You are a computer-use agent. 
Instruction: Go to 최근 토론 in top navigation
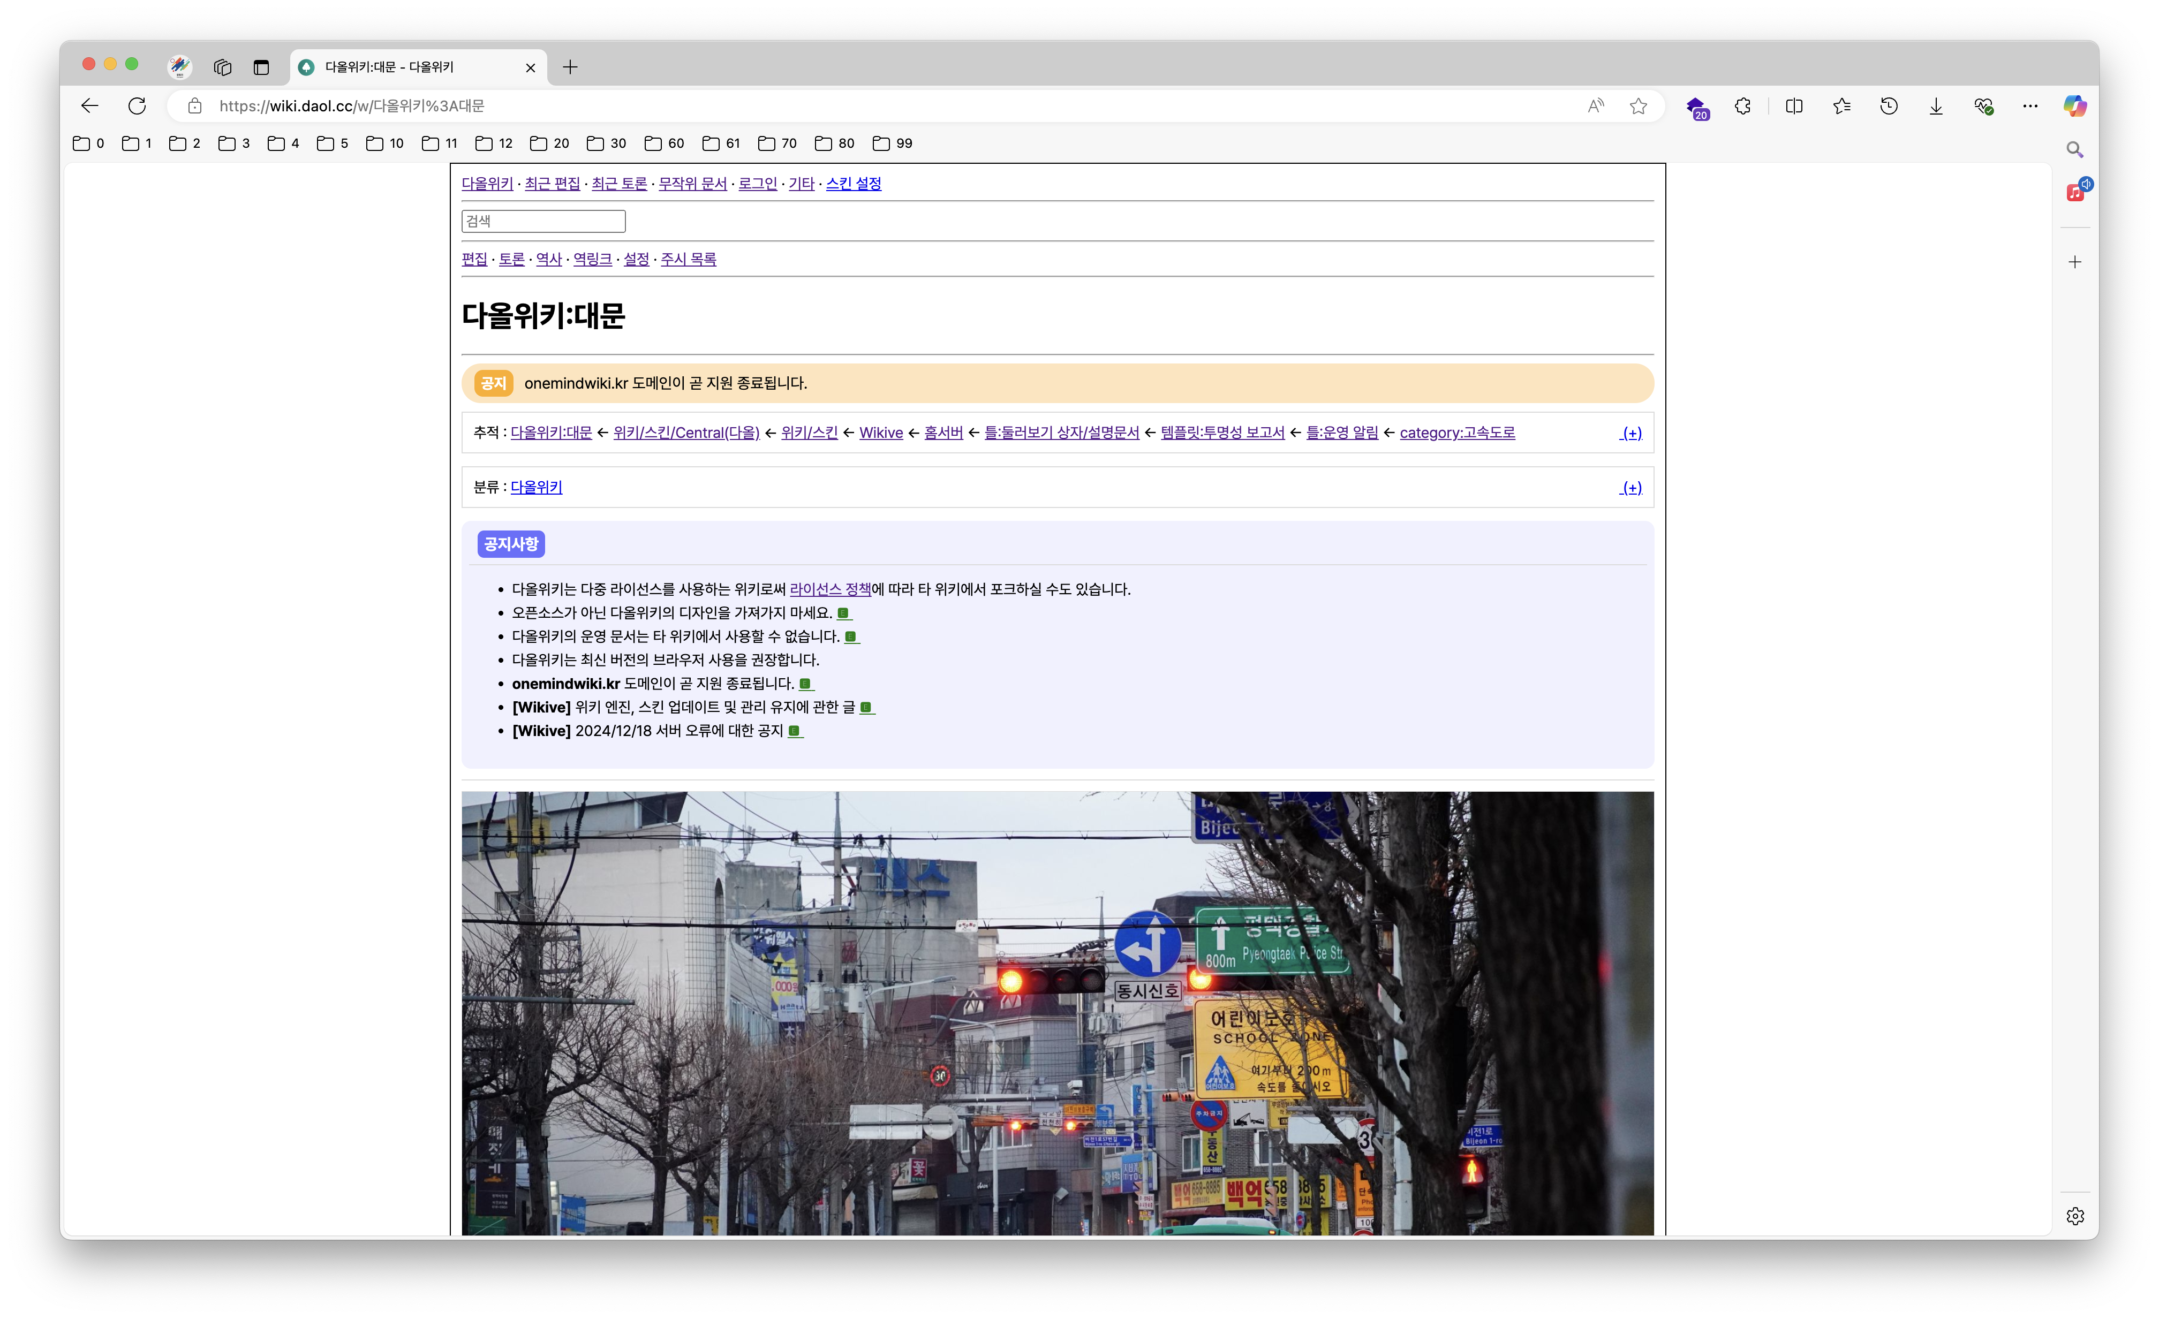click(x=618, y=184)
